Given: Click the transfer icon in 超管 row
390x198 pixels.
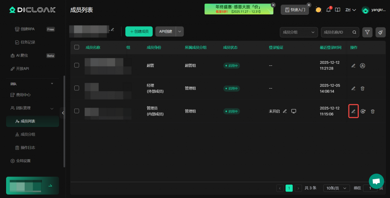Looking at the screenshot, I should tap(363, 66).
